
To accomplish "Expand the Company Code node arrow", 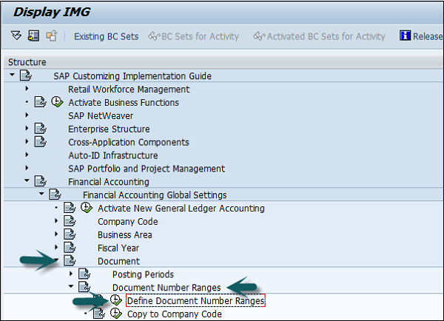I will [x=56, y=221].
